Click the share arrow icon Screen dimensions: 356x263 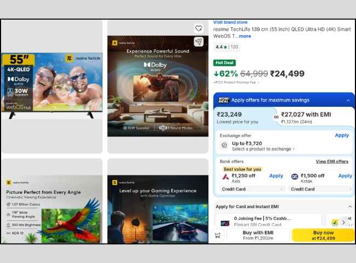(x=199, y=42)
